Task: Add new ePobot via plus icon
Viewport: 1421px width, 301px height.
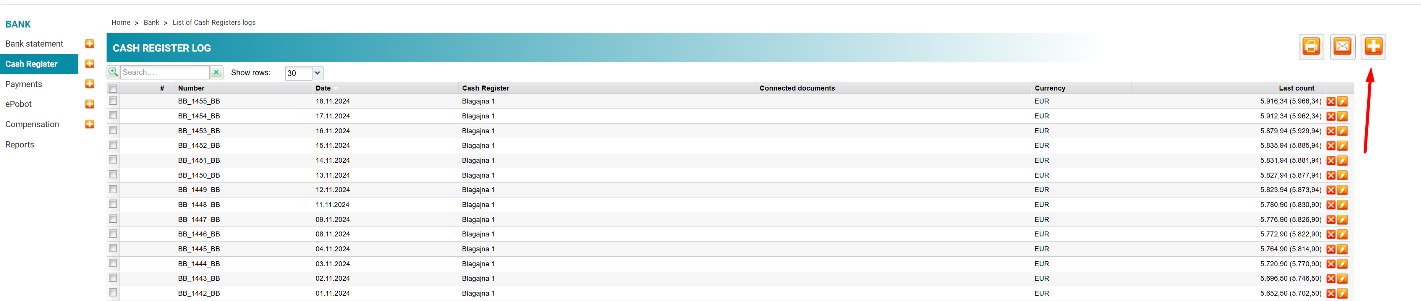Action: tap(89, 104)
